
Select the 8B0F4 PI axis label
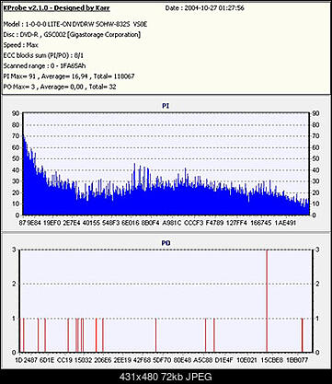(x=151, y=223)
